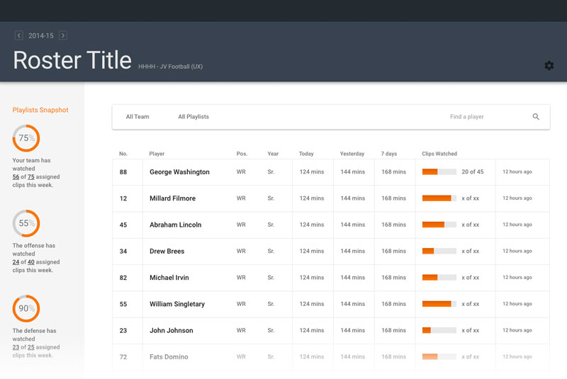Viewport: 567px width, 379px height.
Task: Click the search magnifier icon
Action: [x=536, y=117]
